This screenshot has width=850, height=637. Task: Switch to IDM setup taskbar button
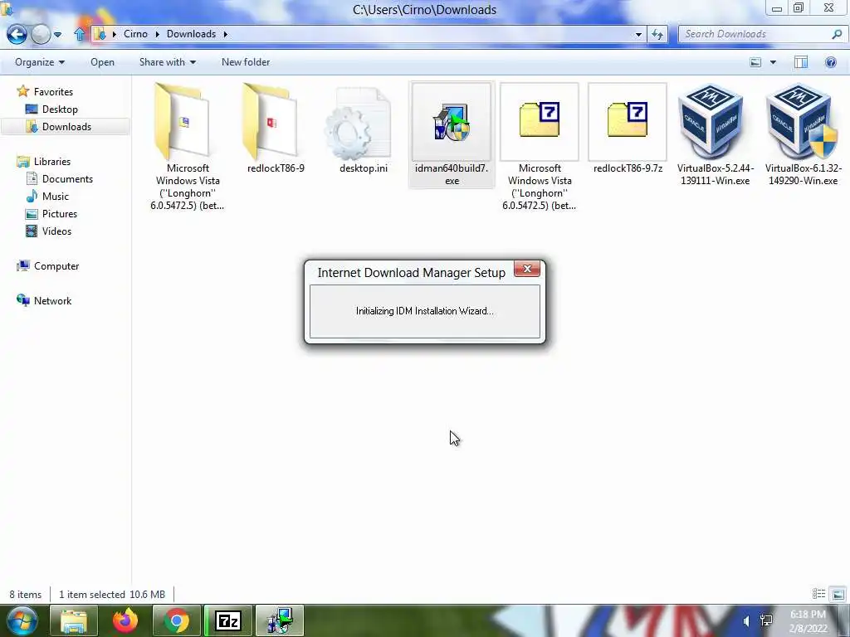(x=279, y=620)
